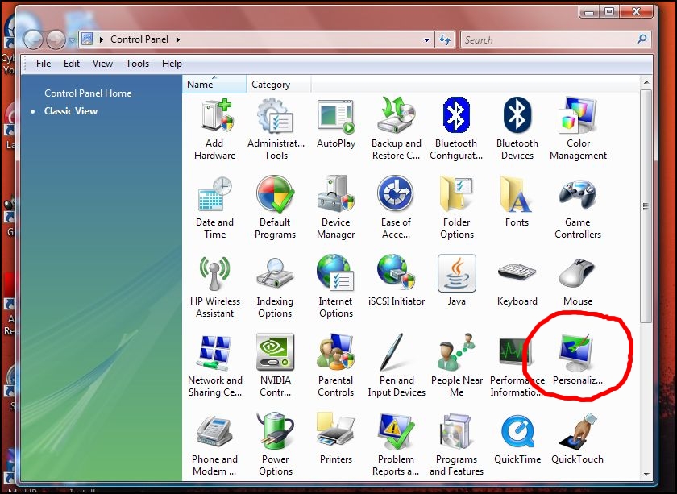Click the vertical scrollbar thumb
Viewport: 677px width, 494px height.
click(x=646, y=206)
